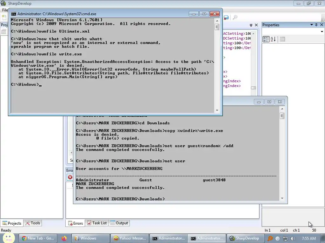Open the object selector dropdown in Properties
Viewport: 325px width, 243px height.
[322, 32]
